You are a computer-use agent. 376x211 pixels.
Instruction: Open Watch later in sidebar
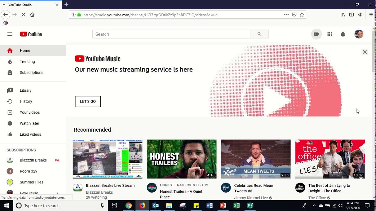coord(33,123)
